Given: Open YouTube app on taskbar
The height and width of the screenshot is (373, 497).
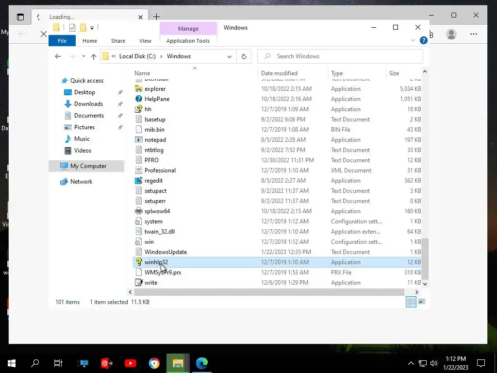Looking at the screenshot, I should click(130, 363).
